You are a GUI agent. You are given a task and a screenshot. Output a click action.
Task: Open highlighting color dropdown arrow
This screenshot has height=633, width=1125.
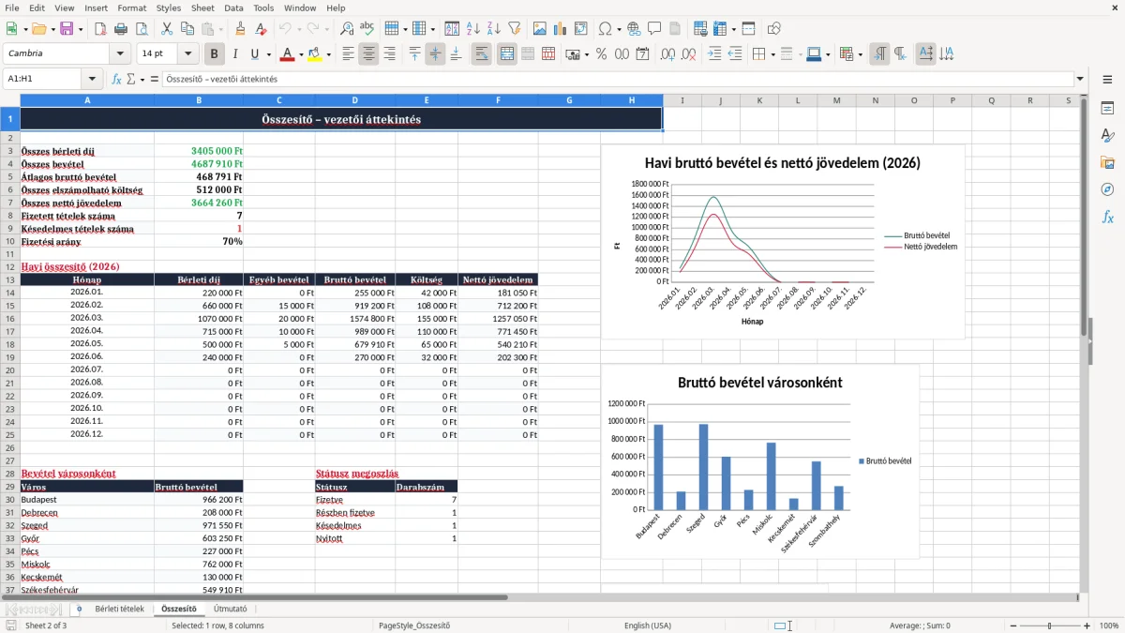point(328,54)
